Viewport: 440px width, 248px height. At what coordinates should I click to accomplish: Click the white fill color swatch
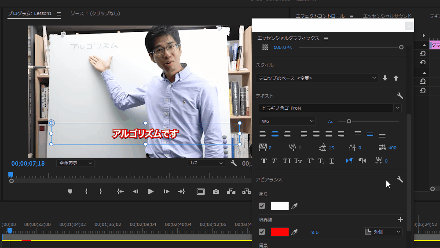coord(279,206)
